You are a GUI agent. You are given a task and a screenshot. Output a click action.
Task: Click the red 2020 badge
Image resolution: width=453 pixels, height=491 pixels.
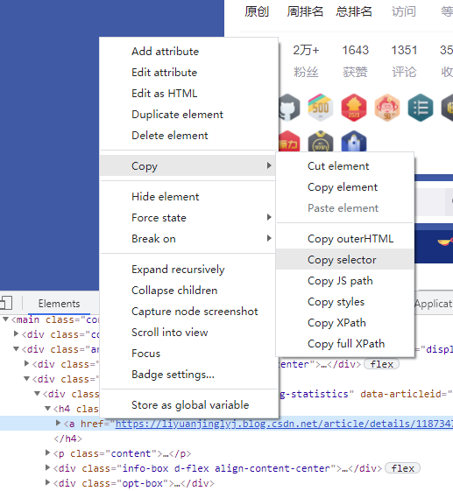click(x=354, y=108)
